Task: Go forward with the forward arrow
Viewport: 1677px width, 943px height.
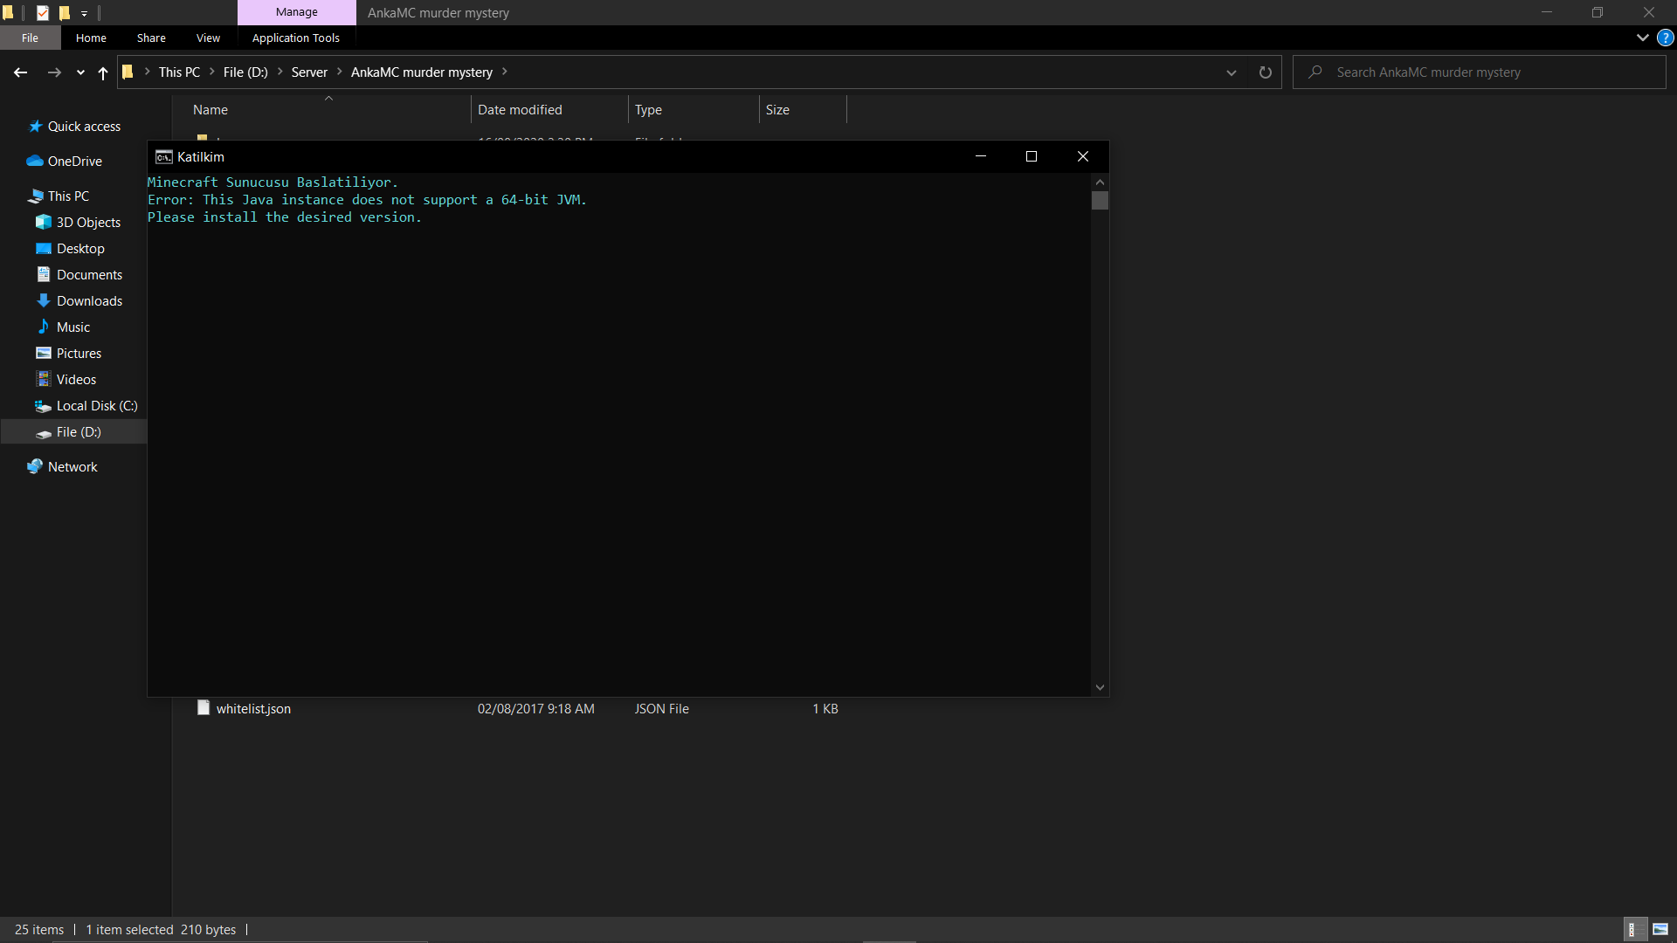Action: pos(54,72)
